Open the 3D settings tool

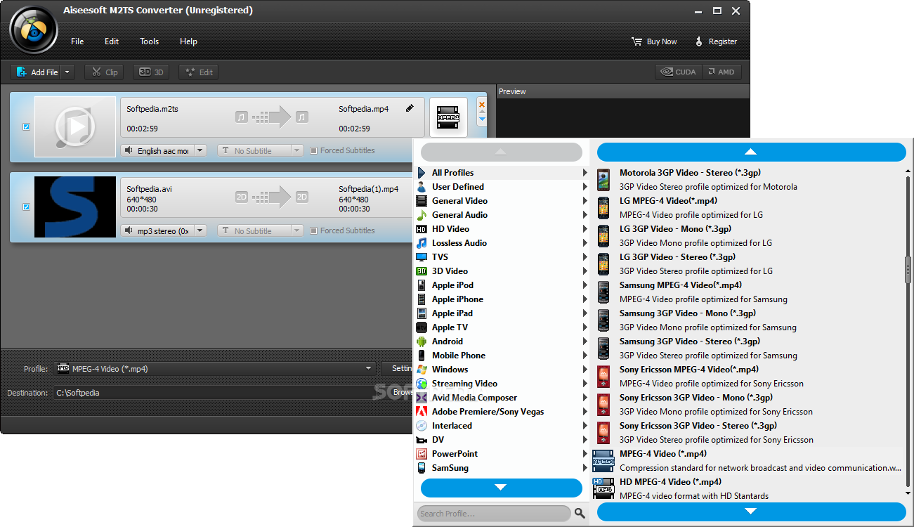coord(151,72)
